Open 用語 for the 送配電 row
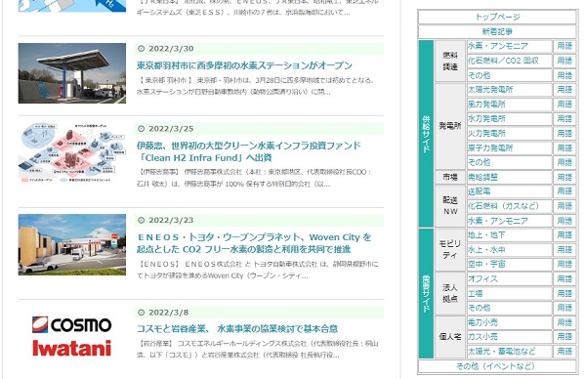Screen dimensions: 586x379 [565, 191]
